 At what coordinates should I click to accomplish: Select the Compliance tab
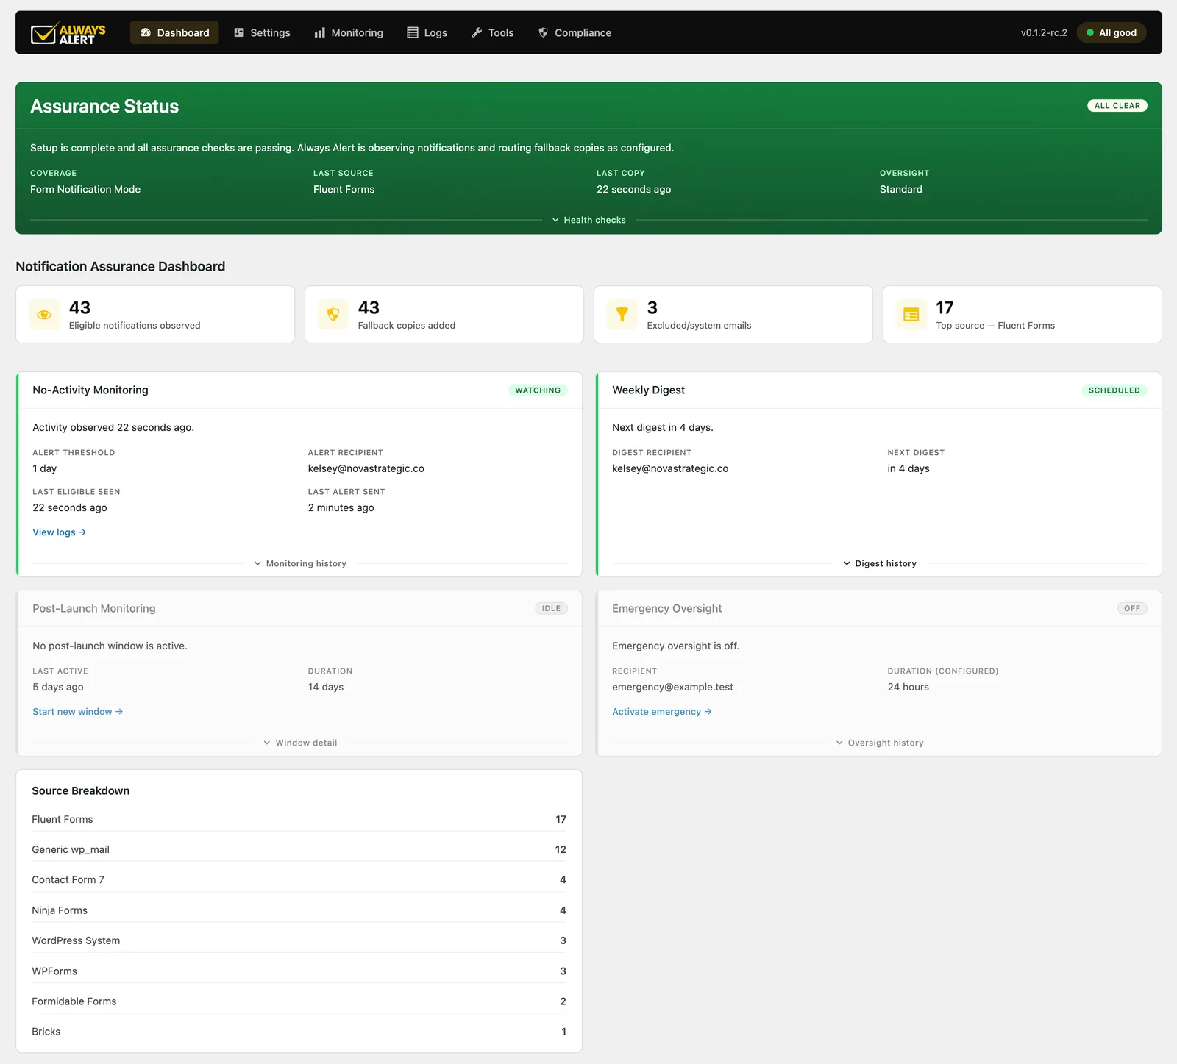[575, 32]
